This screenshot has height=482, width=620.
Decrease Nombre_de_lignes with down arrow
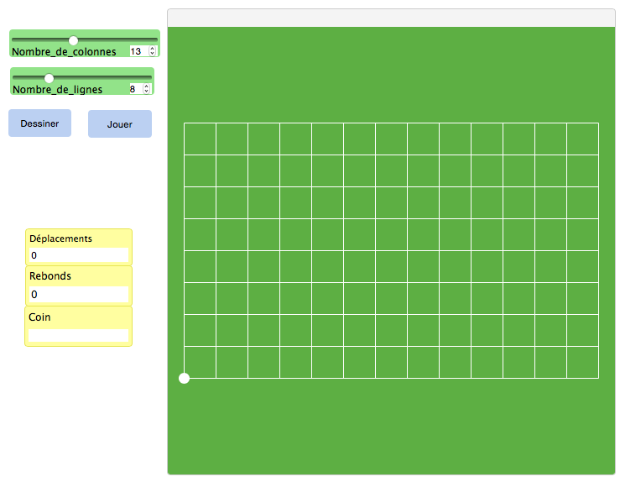(x=148, y=92)
